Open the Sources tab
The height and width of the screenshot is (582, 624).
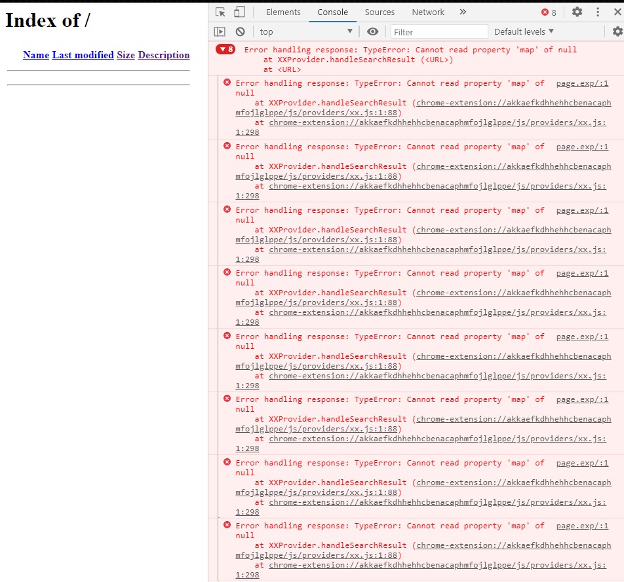tap(380, 12)
